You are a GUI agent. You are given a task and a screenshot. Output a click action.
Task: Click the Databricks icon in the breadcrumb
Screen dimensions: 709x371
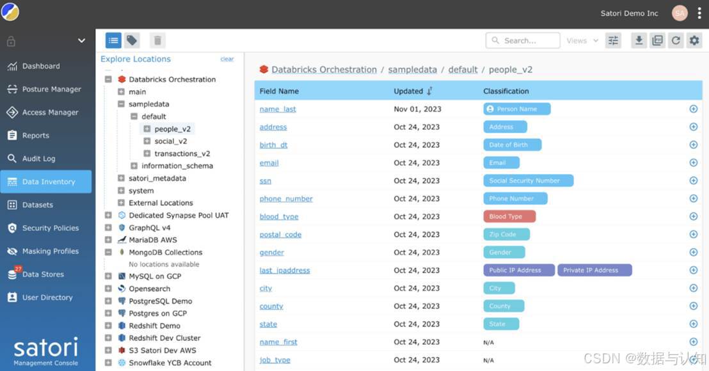(x=264, y=70)
